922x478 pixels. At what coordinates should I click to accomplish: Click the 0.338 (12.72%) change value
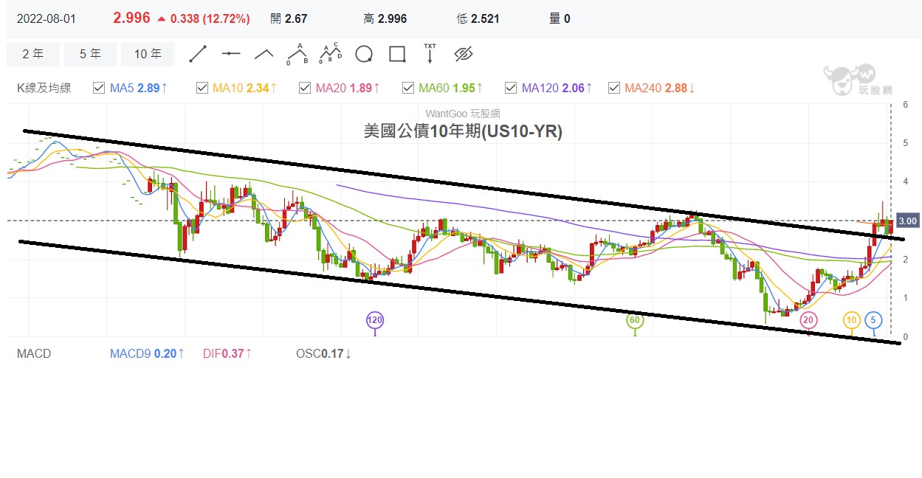coord(210,18)
